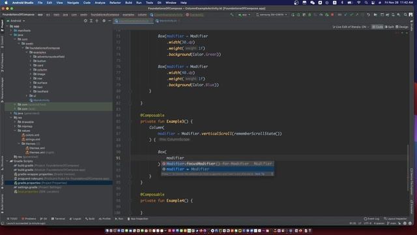This screenshot has height=235, width=417.
Task: Click the Collapse All icon in Project panel
Action: pos(97,21)
